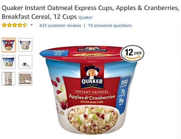Click the product title heading text
This screenshot has width=181, height=139.
tap(90, 12)
